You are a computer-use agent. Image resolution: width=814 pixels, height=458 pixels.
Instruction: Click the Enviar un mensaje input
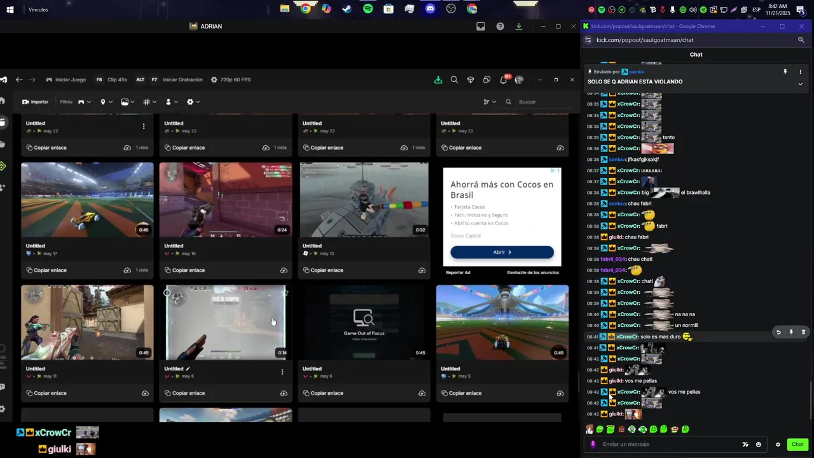click(x=668, y=445)
